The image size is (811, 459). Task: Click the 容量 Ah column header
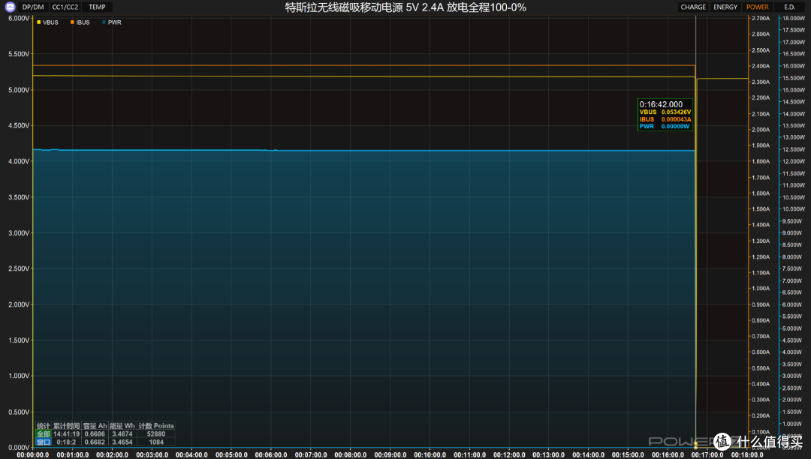(x=95, y=426)
